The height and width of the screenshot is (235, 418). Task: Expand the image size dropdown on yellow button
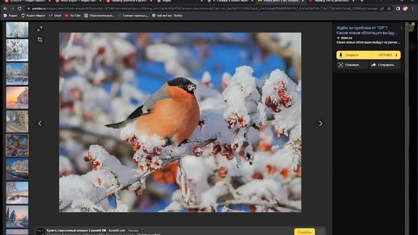(387, 55)
